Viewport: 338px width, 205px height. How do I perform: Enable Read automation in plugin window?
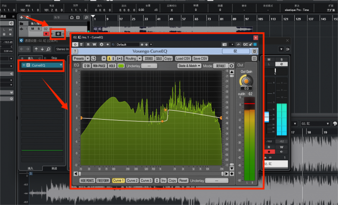88,44
